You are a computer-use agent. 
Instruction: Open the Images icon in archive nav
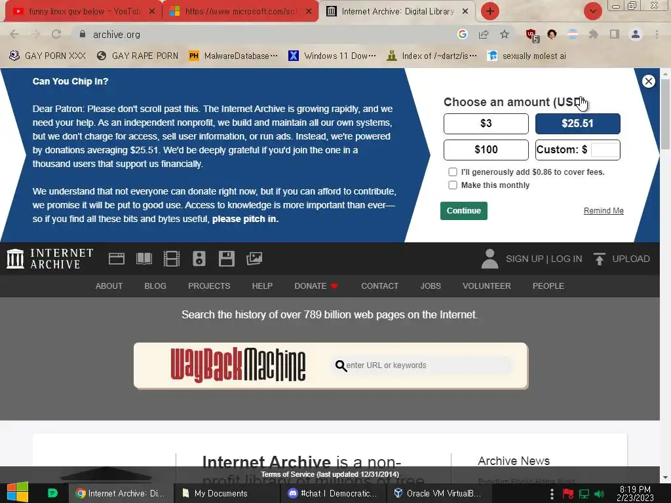tap(254, 259)
